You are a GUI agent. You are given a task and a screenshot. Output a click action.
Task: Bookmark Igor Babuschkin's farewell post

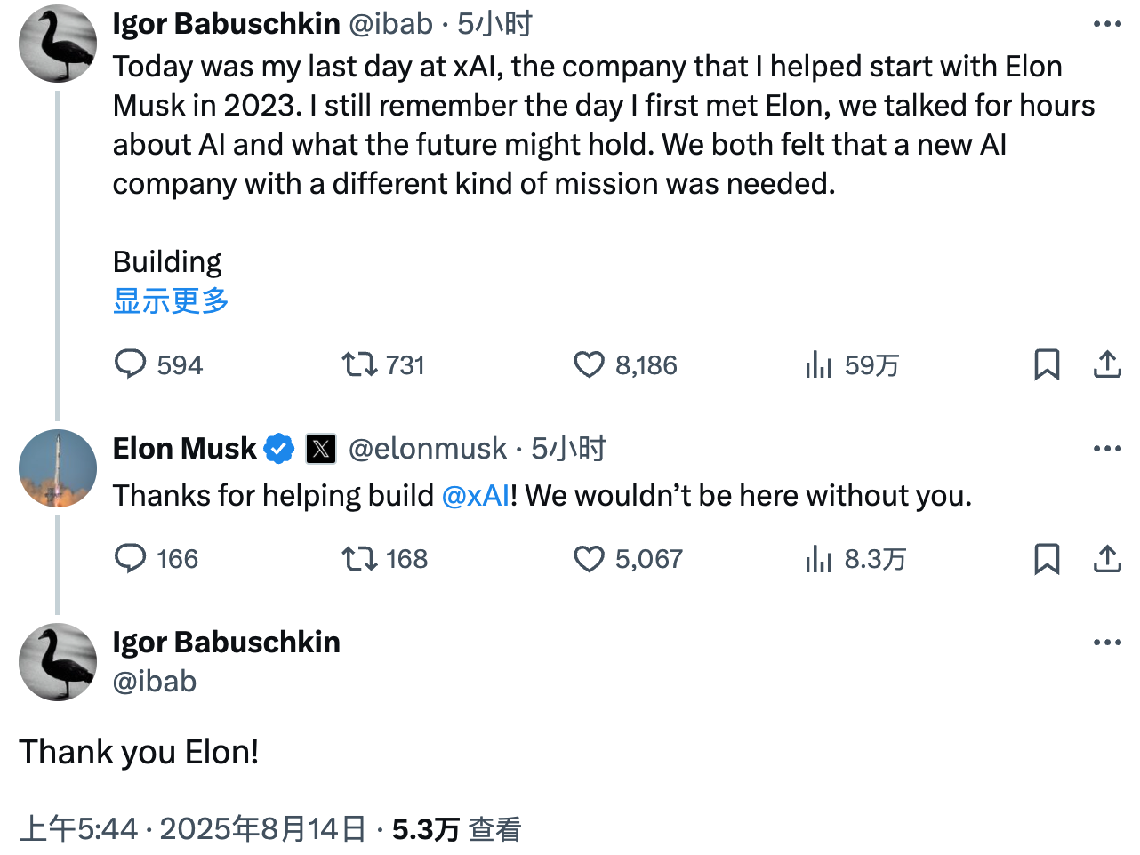point(1047,364)
